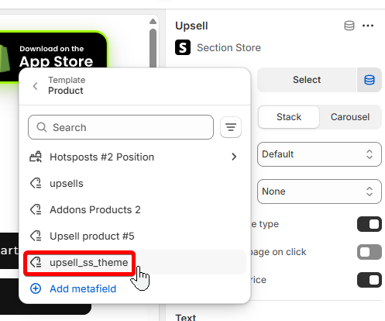The height and width of the screenshot is (321, 385).
Task: Turn off the price toggle switch
Action: 370,280
